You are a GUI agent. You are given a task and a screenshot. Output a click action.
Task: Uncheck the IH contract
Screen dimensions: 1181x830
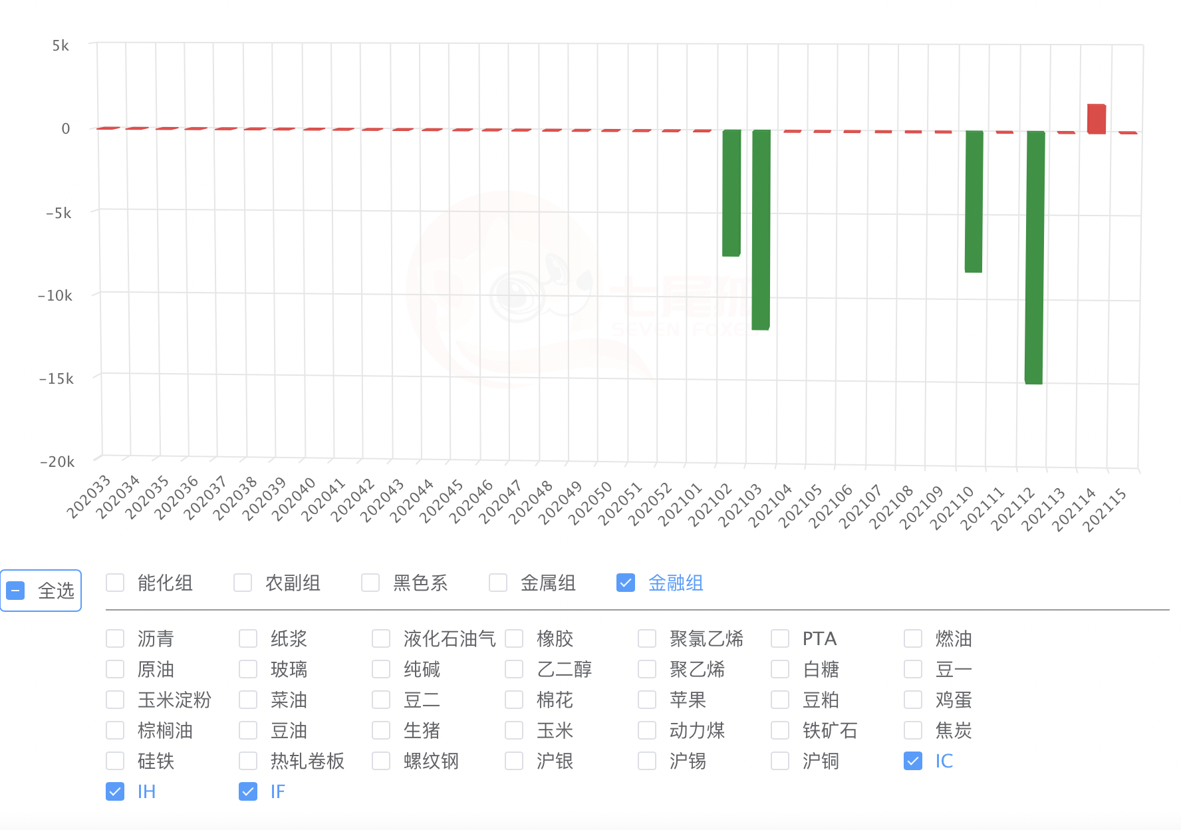tap(115, 791)
